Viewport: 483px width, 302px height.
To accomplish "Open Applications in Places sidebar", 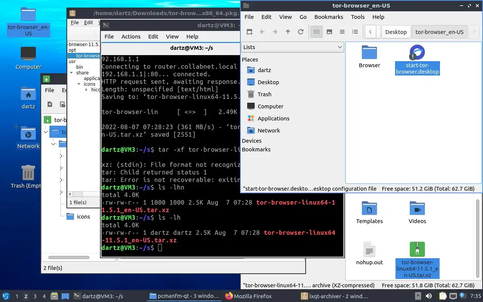I will (273, 118).
